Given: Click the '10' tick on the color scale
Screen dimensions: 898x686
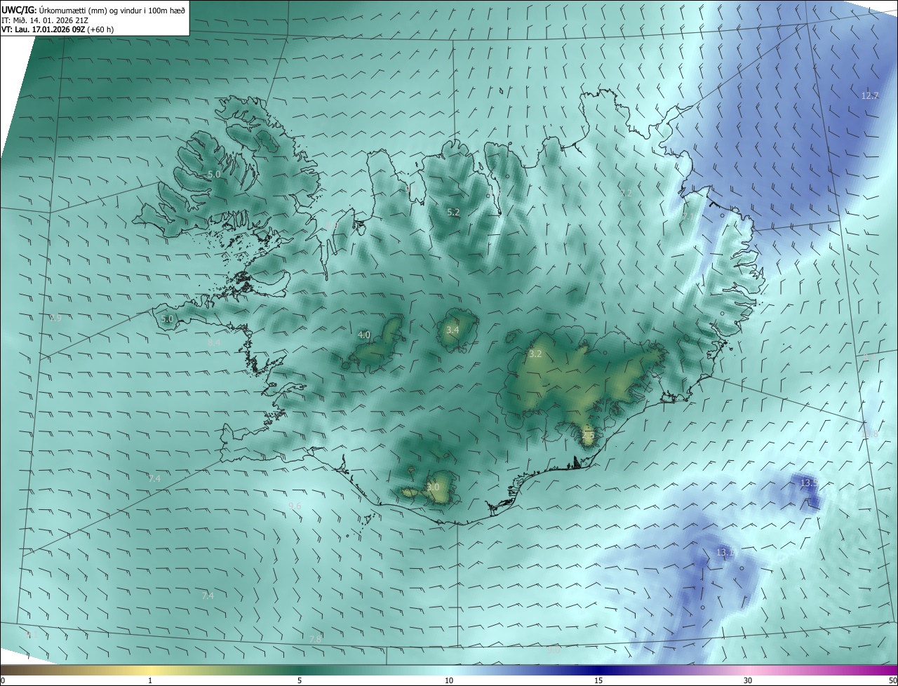Looking at the screenshot, I should click(449, 680).
